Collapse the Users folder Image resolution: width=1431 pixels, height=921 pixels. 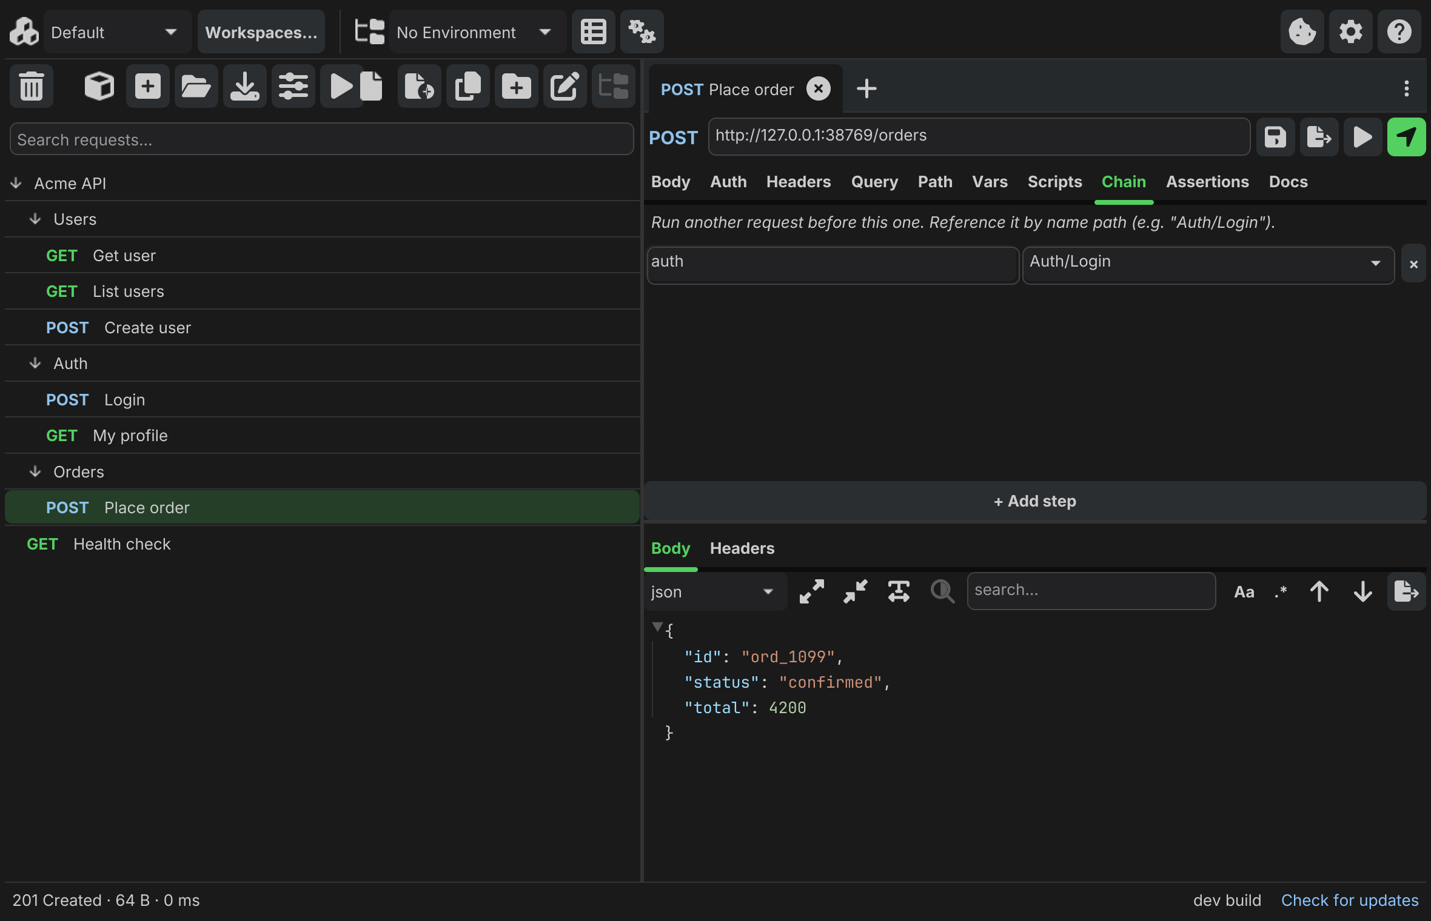(36, 219)
